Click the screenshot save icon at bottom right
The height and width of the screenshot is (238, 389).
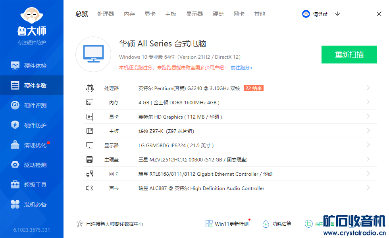309,224
